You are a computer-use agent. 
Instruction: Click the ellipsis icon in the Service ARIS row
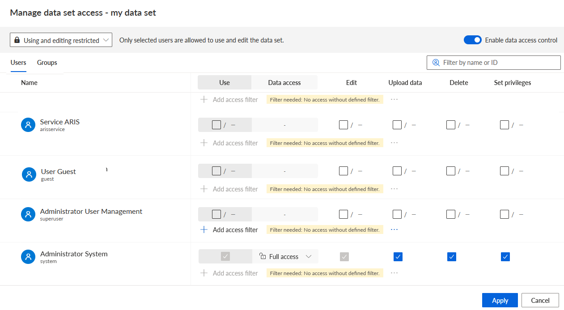click(x=394, y=143)
